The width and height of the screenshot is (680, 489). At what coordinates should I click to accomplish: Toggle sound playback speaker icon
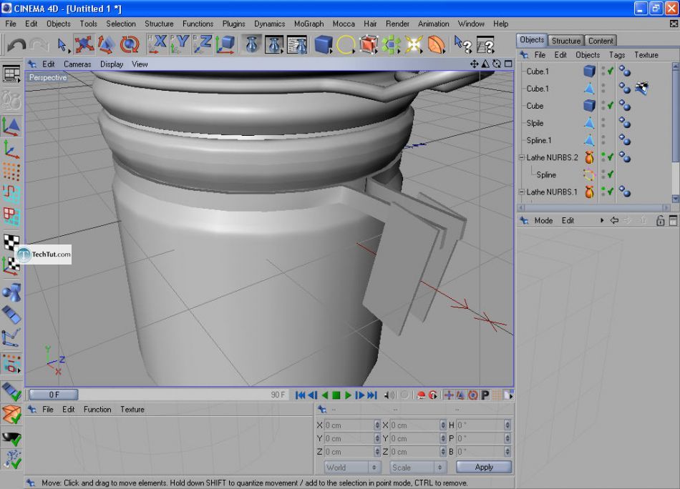[x=389, y=395]
